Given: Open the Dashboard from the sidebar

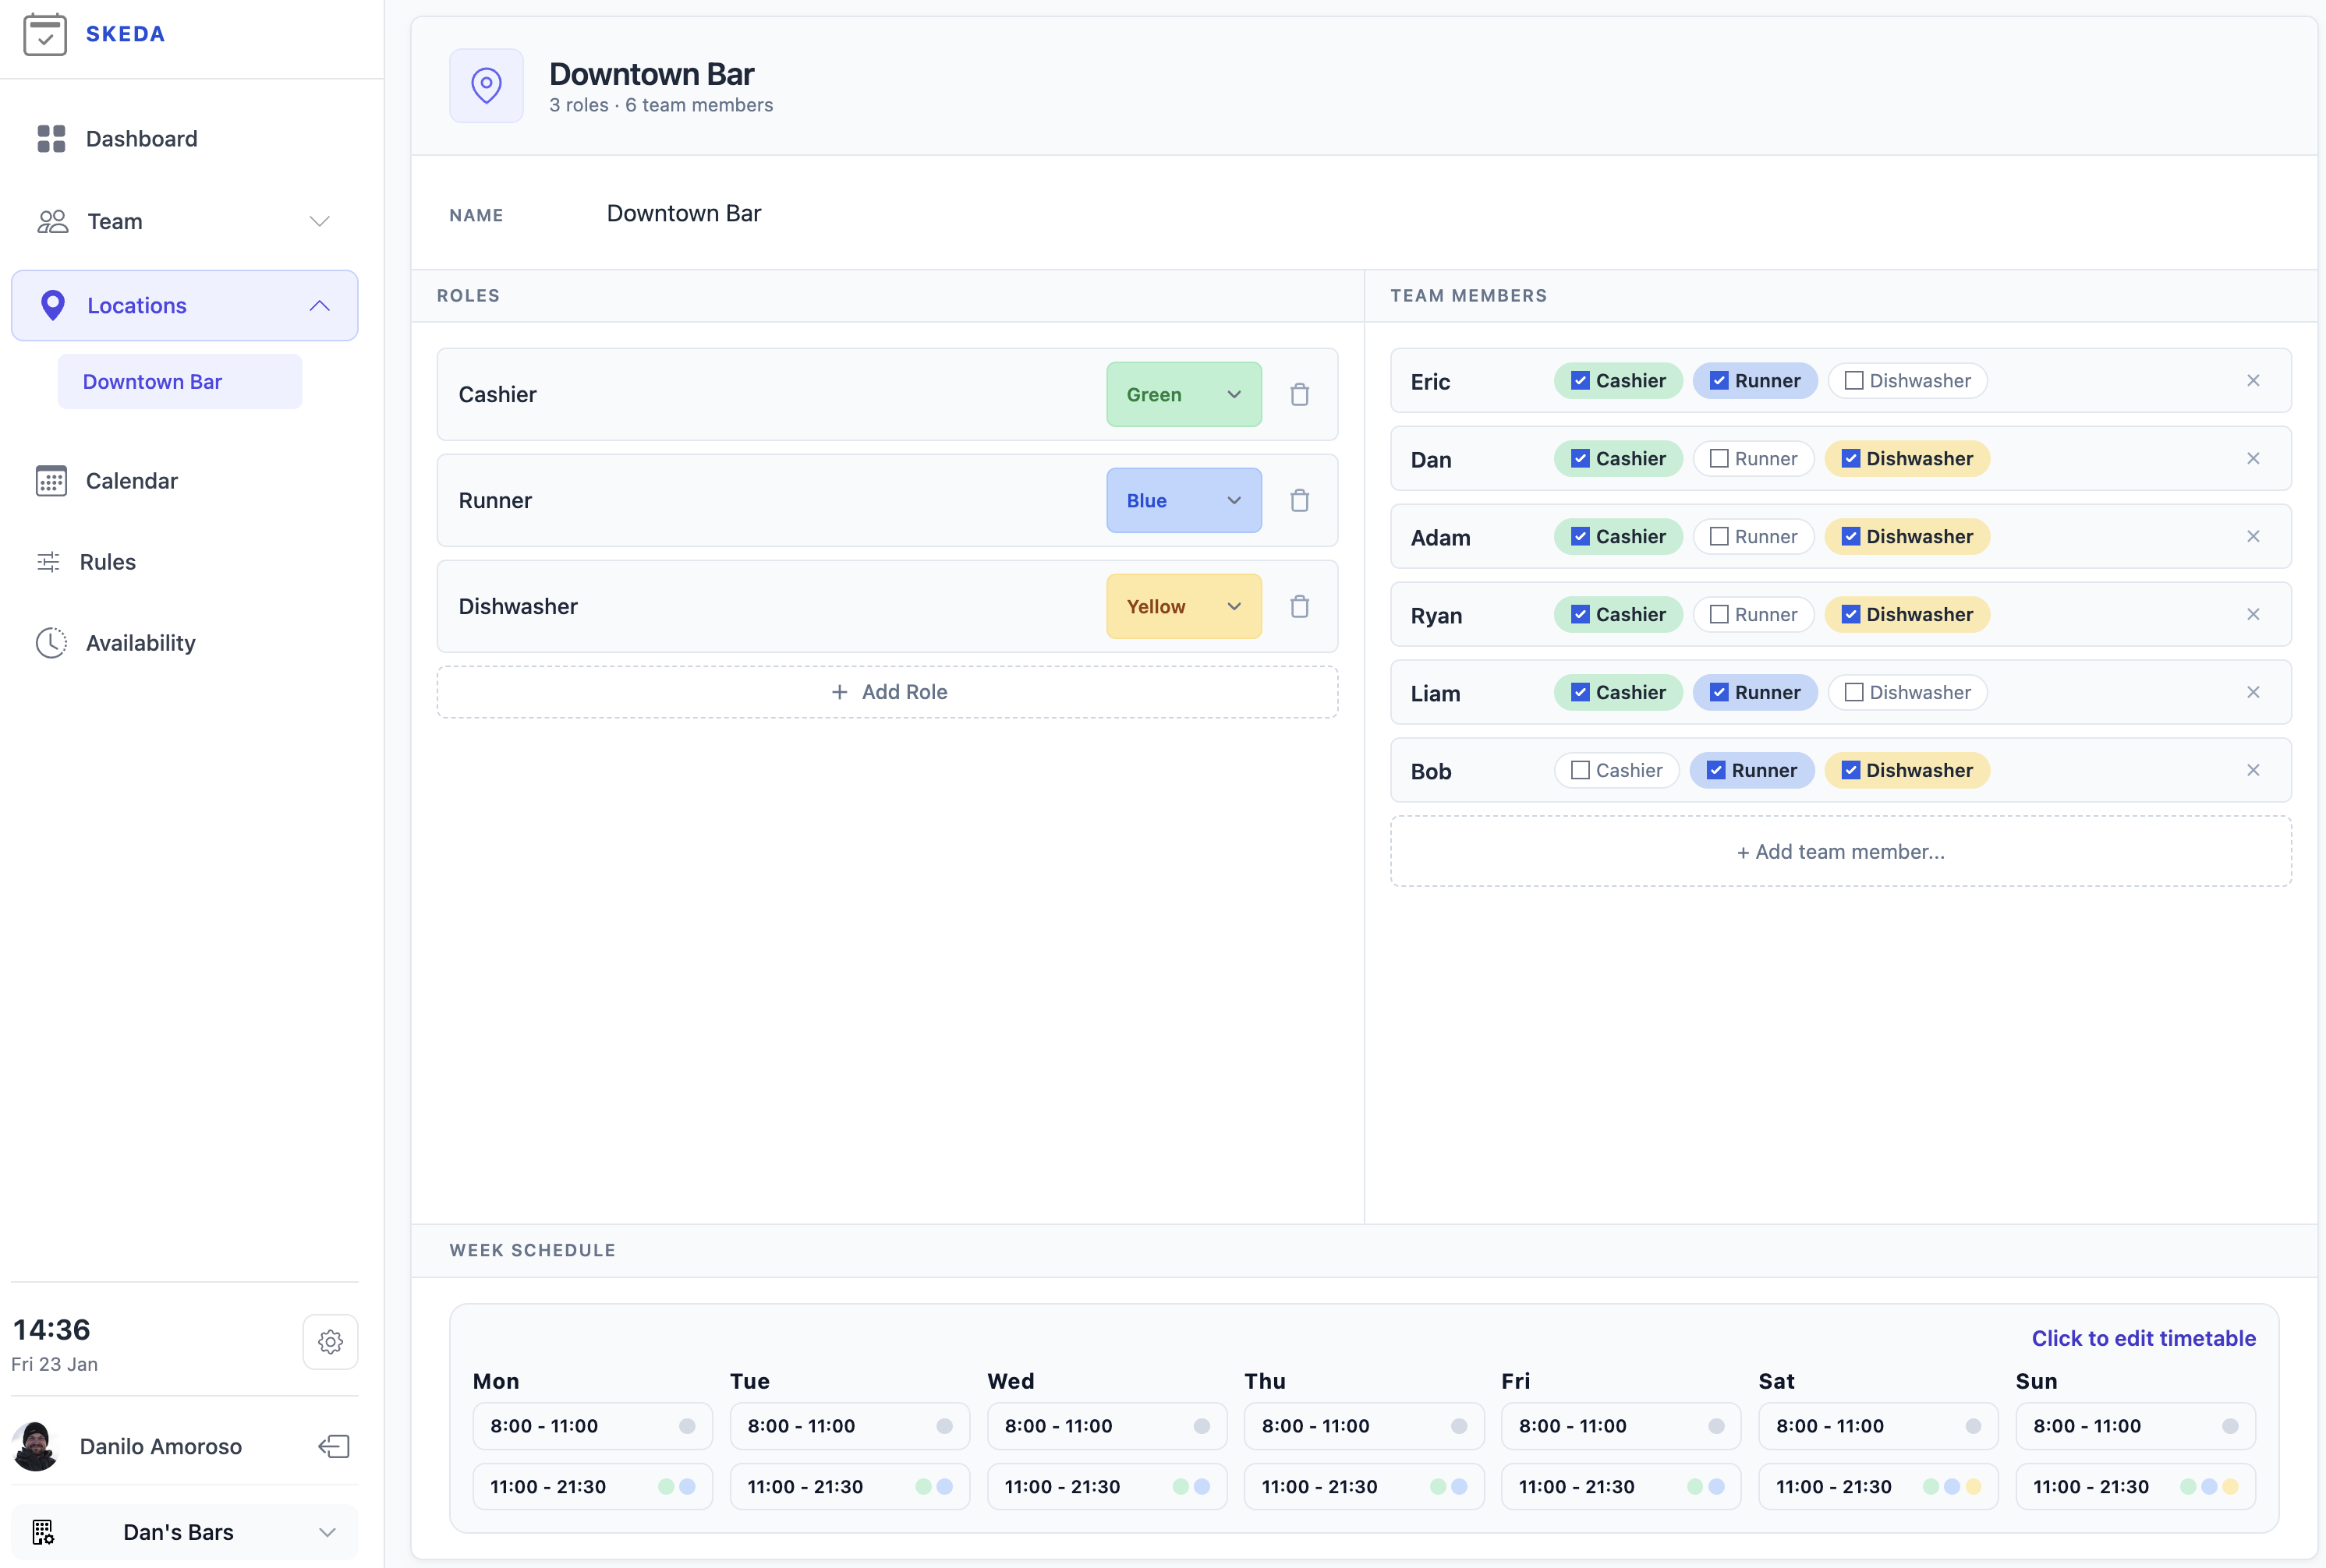Looking at the screenshot, I should [x=141, y=139].
